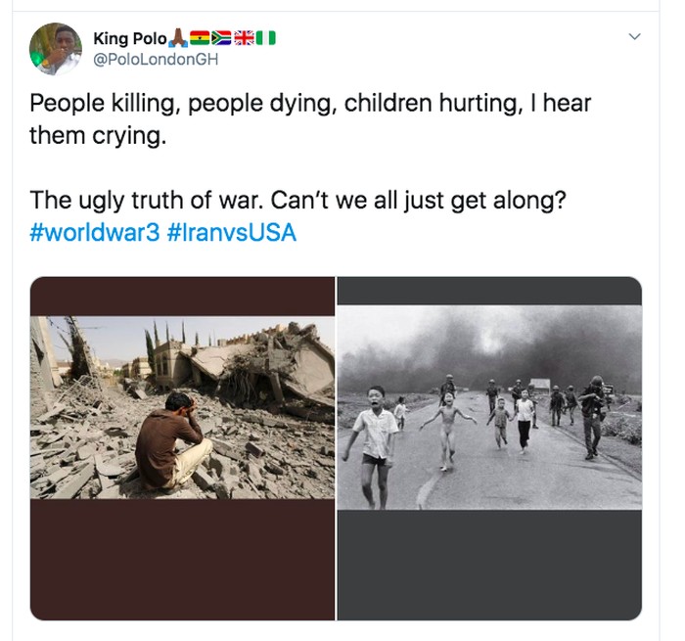Open the black-and-white war photo
The width and height of the screenshot is (685, 641).
pyautogui.click(x=489, y=407)
